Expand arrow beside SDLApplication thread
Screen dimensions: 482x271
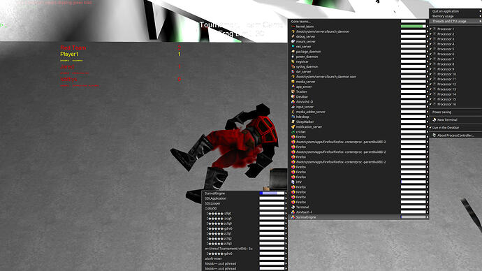coord(286,198)
